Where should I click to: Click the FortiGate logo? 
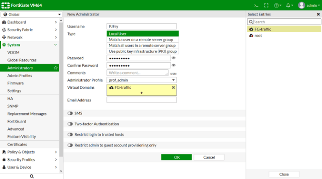(5, 5)
